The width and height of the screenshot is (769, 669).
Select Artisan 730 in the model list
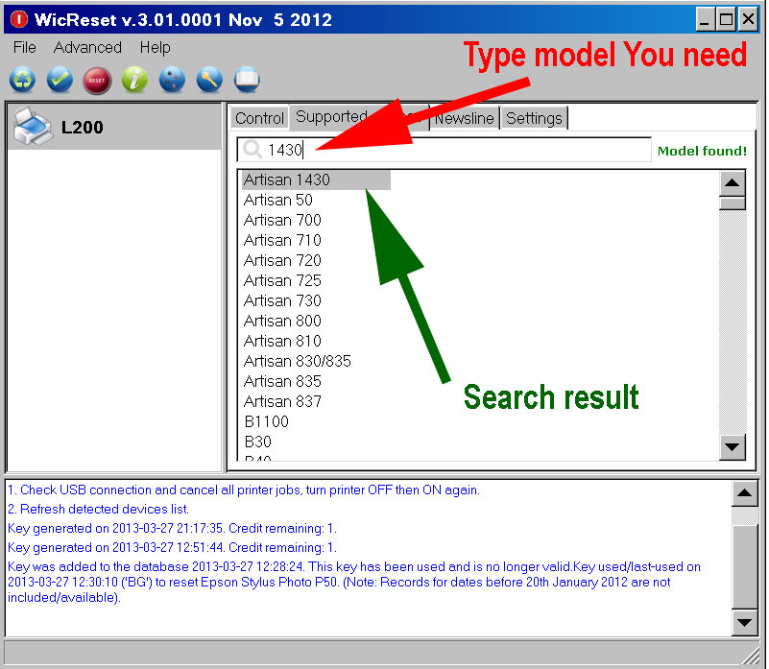[282, 300]
